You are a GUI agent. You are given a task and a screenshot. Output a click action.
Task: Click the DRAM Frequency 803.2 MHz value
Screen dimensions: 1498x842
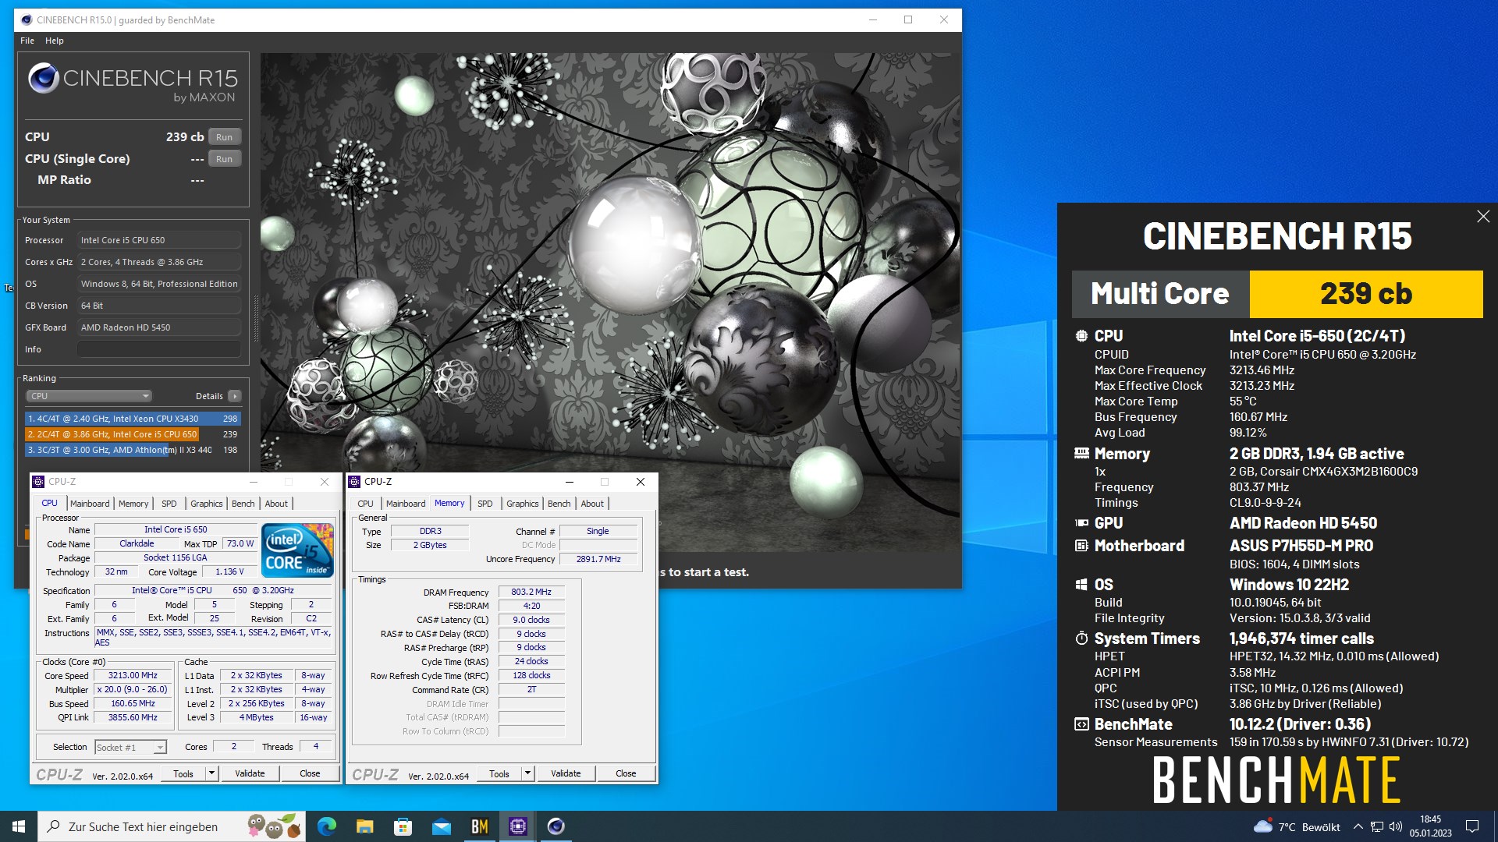click(531, 593)
